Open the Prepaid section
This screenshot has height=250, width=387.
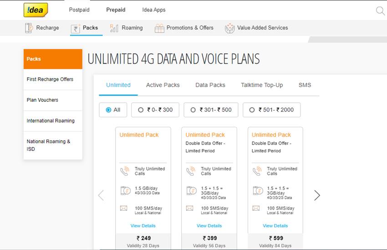click(x=116, y=10)
